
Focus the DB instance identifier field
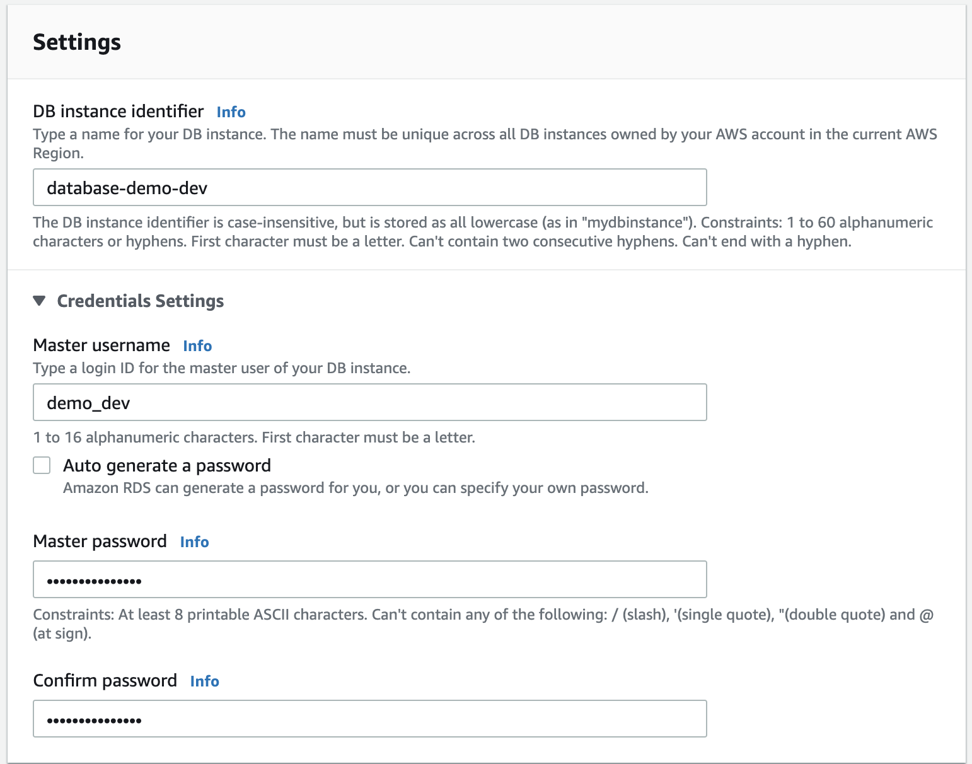click(369, 187)
